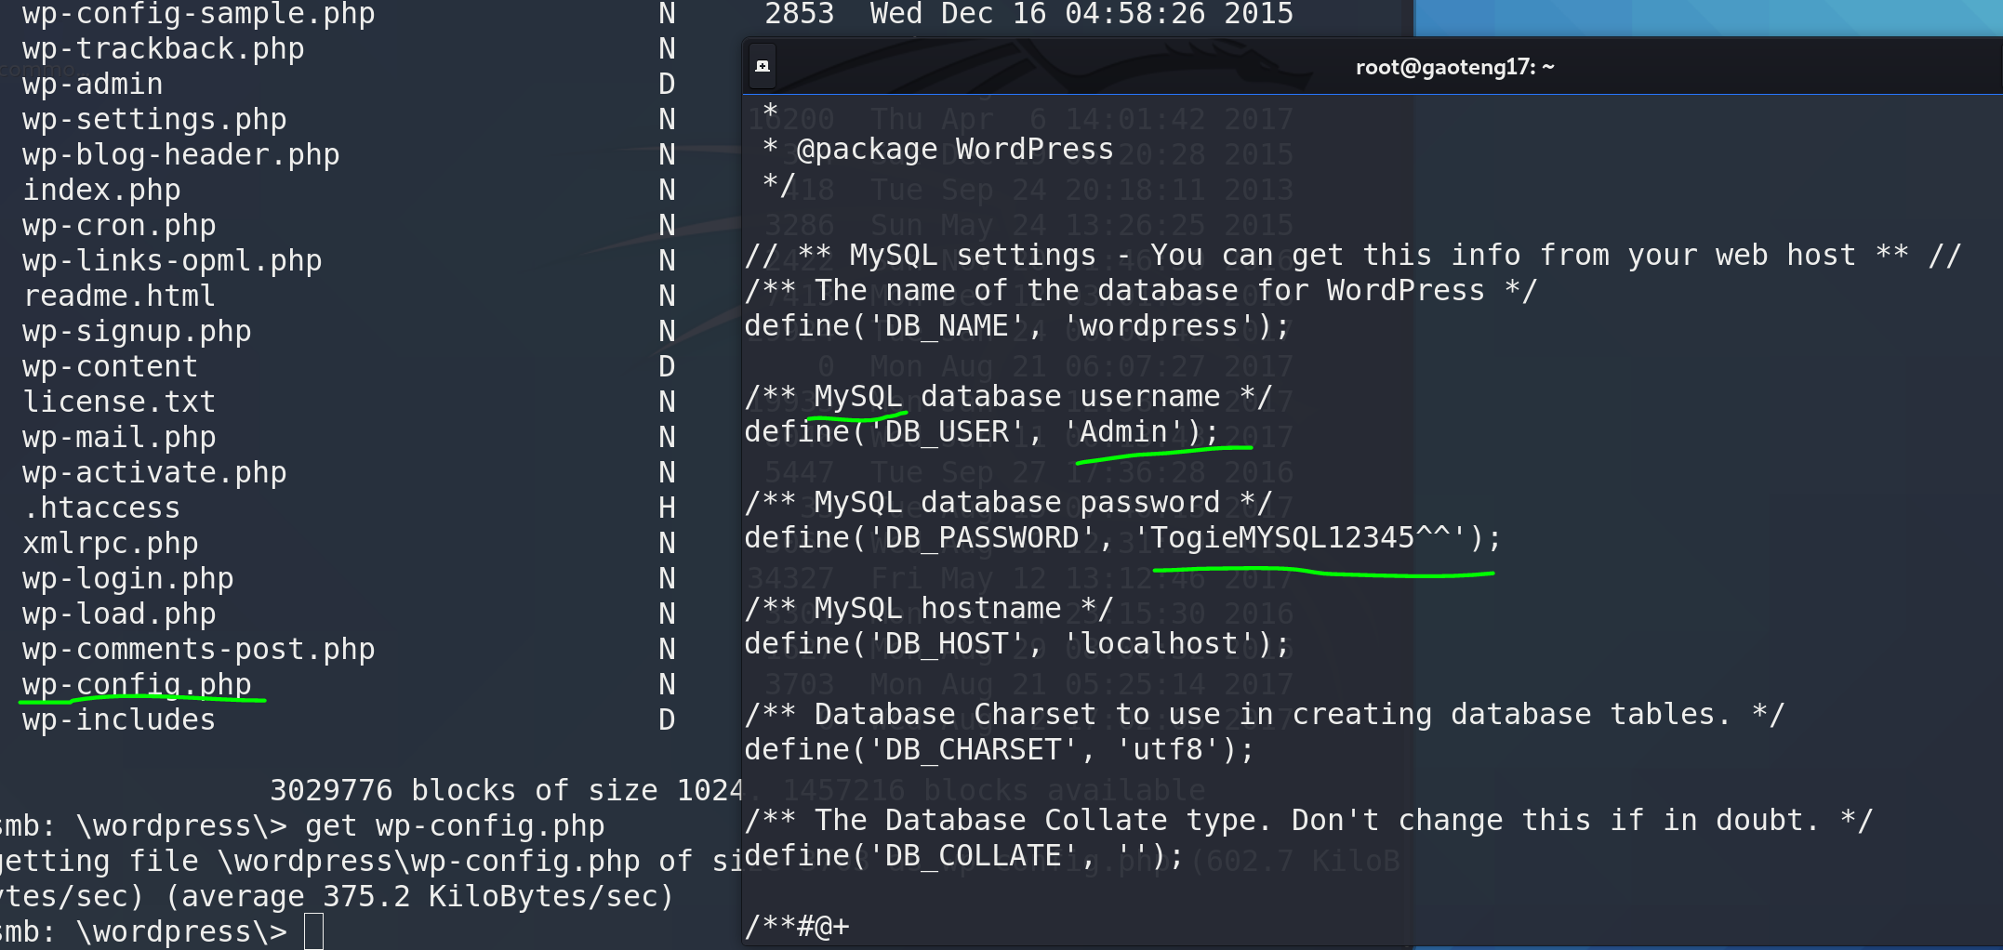Click the '@package WordPress' comment line
This screenshot has height=950, width=2003.
(954, 150)
